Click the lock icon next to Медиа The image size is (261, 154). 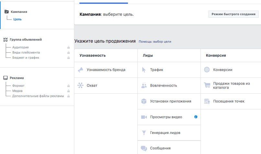pos(69,91)
